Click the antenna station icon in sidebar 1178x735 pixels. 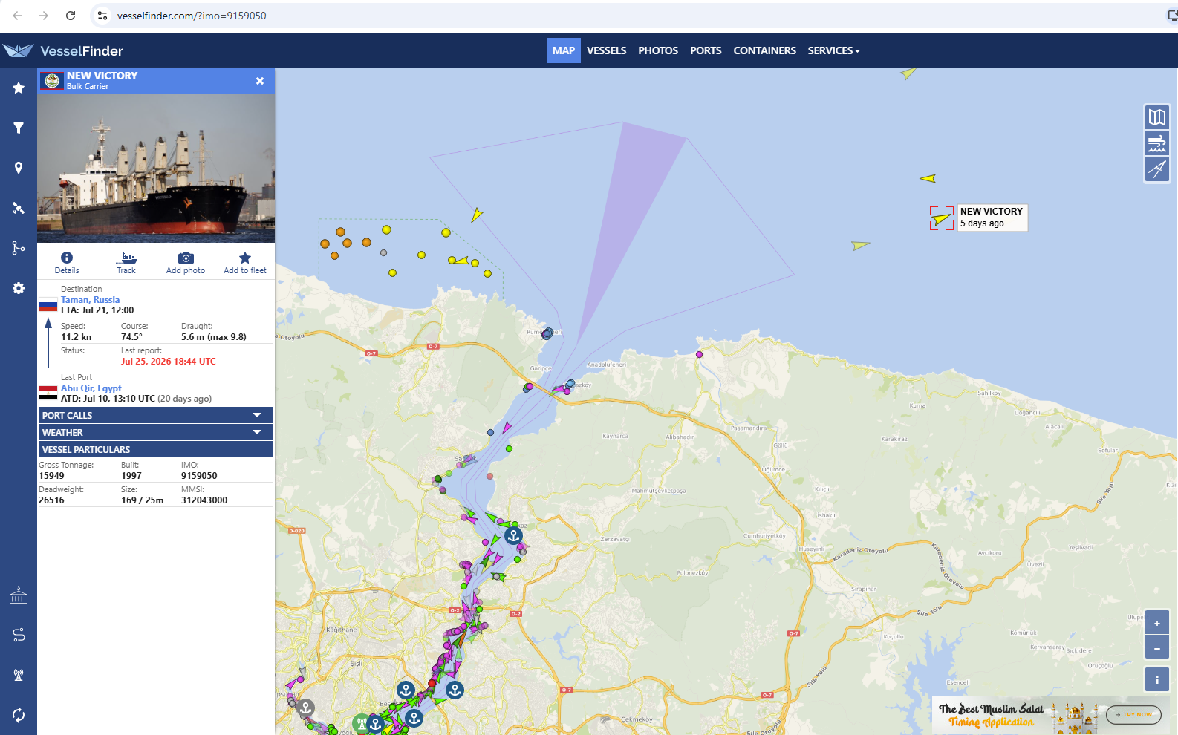[x=19, y=675]
